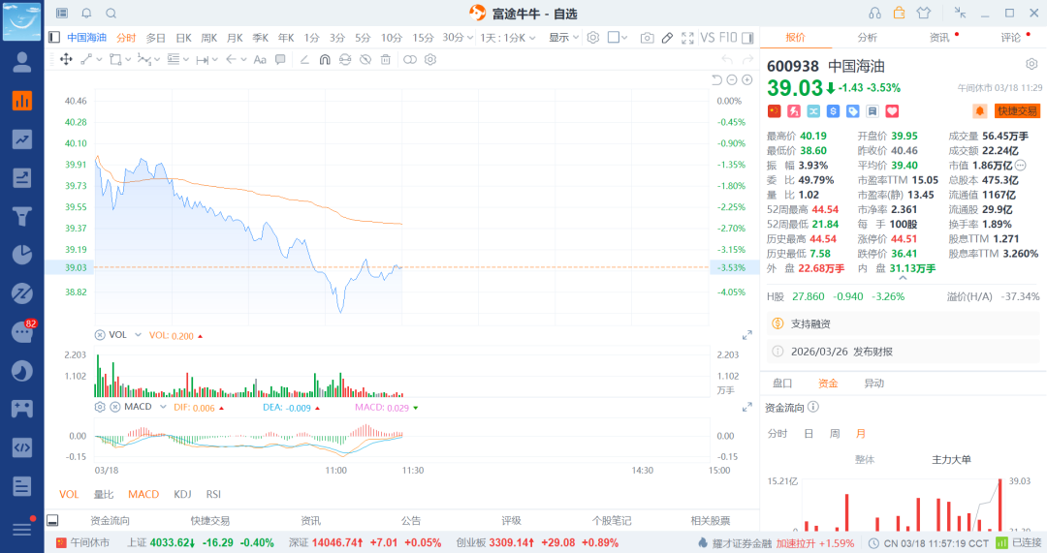Open the messages icon with 82 badge

click(22, 331)
